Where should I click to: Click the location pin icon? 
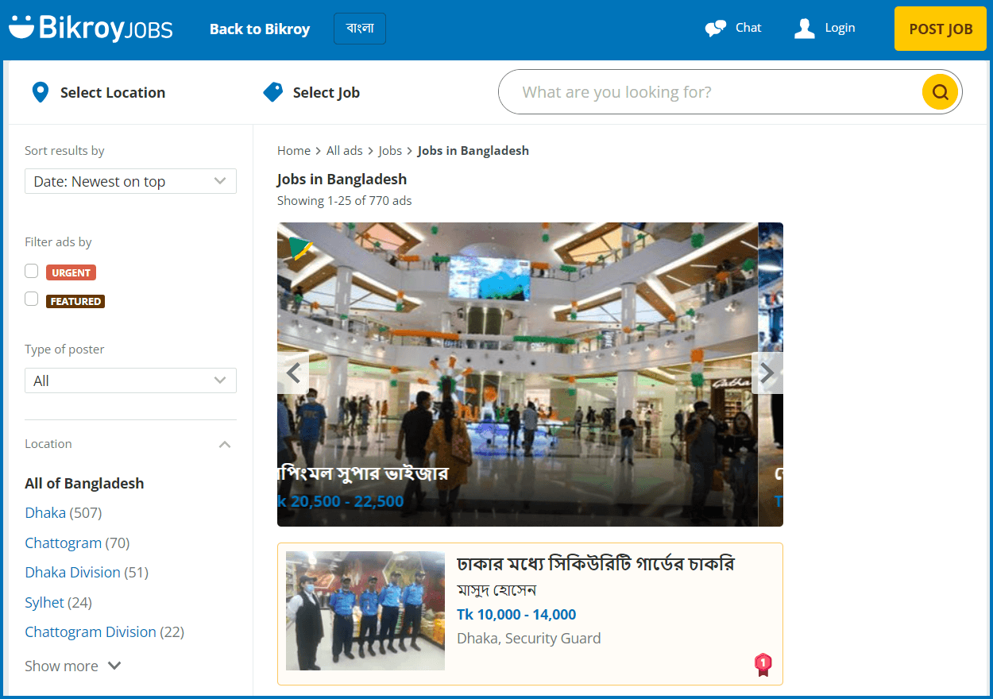point(40,92)
